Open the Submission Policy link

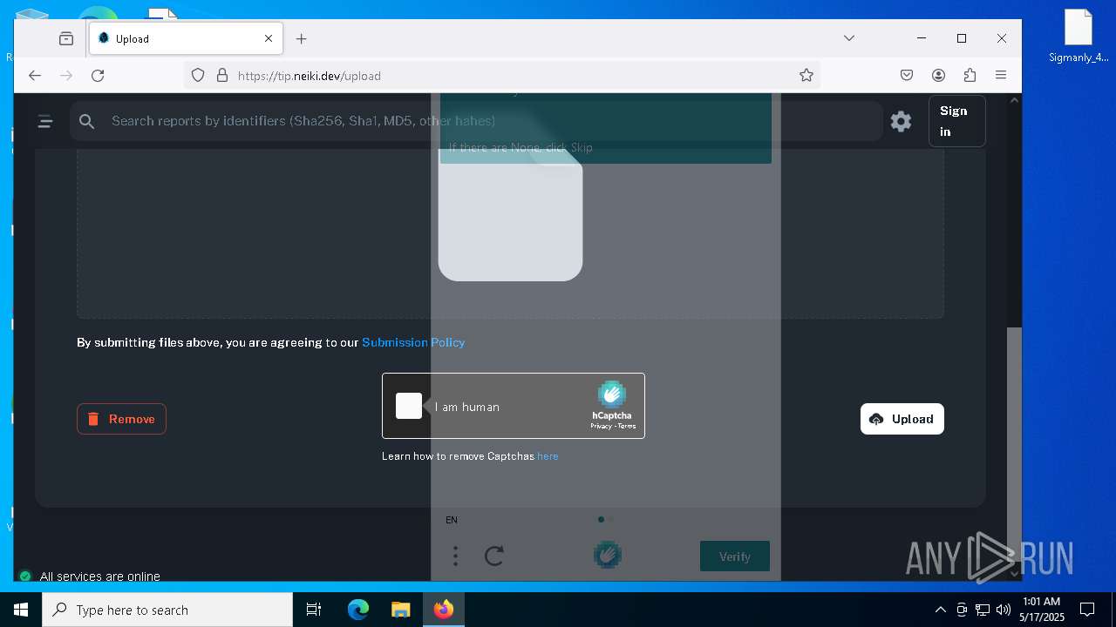pos(413,342)
